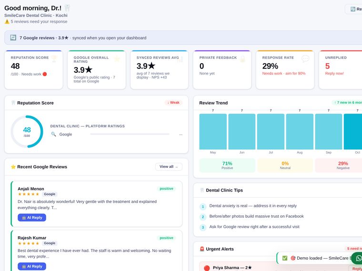Viewport: 362px width, 271px height.
Task: Click the 'Demo loaded — SmileCare' toast notification
Action: pos(319,258)
